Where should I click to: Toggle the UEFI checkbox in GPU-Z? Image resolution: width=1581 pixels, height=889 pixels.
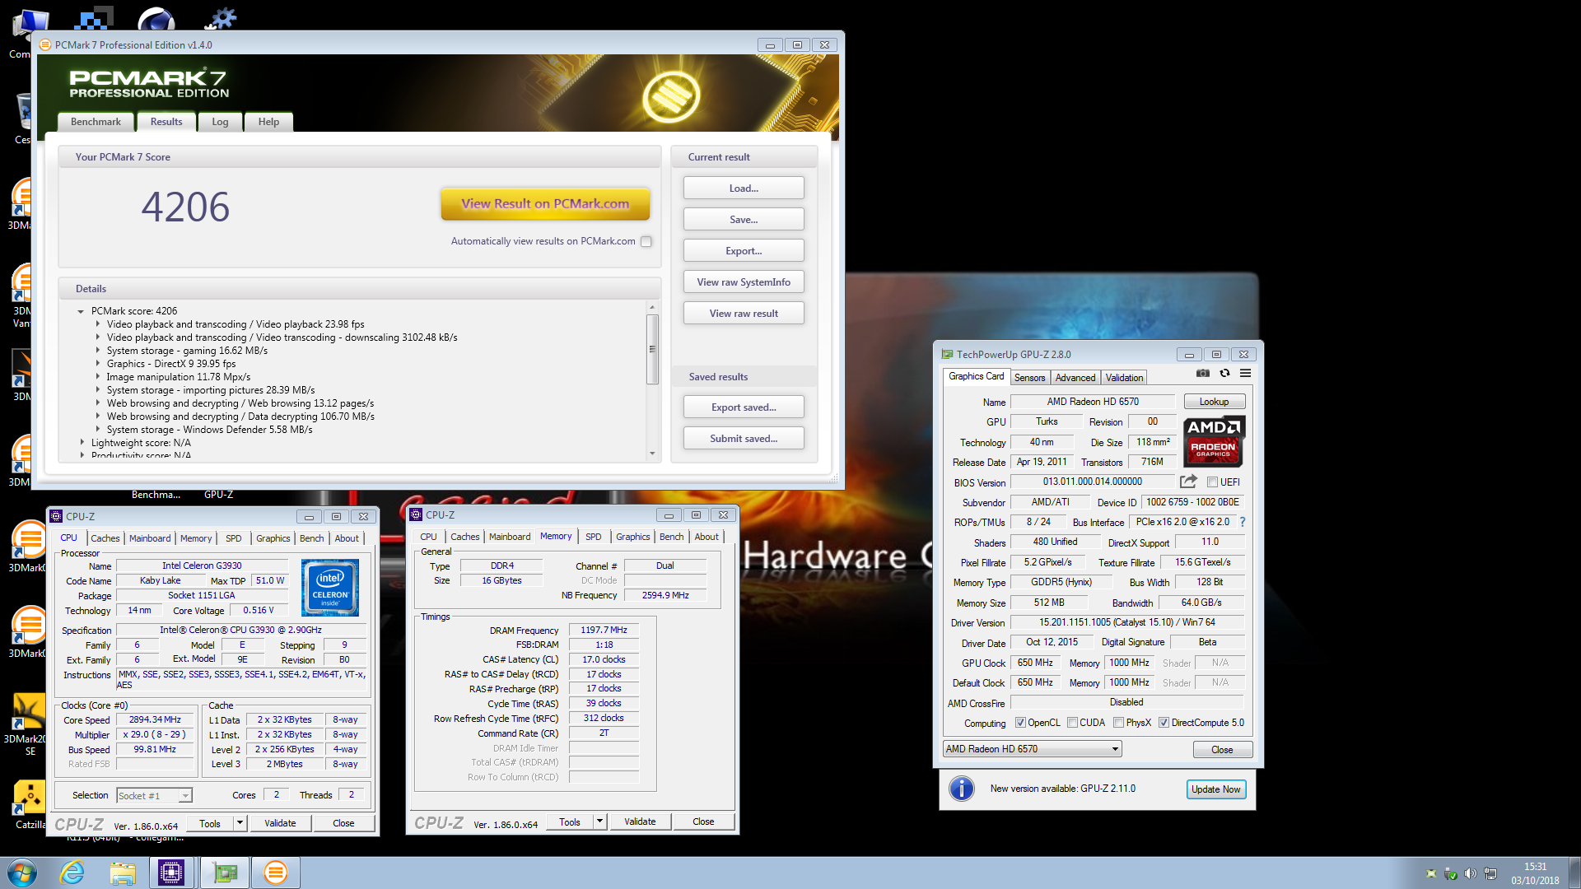(x=1212, y=482)
